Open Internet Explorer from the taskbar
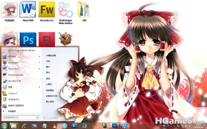Image resolution: width=207 pixels, height=129 pixels. [x=24, y=126]
